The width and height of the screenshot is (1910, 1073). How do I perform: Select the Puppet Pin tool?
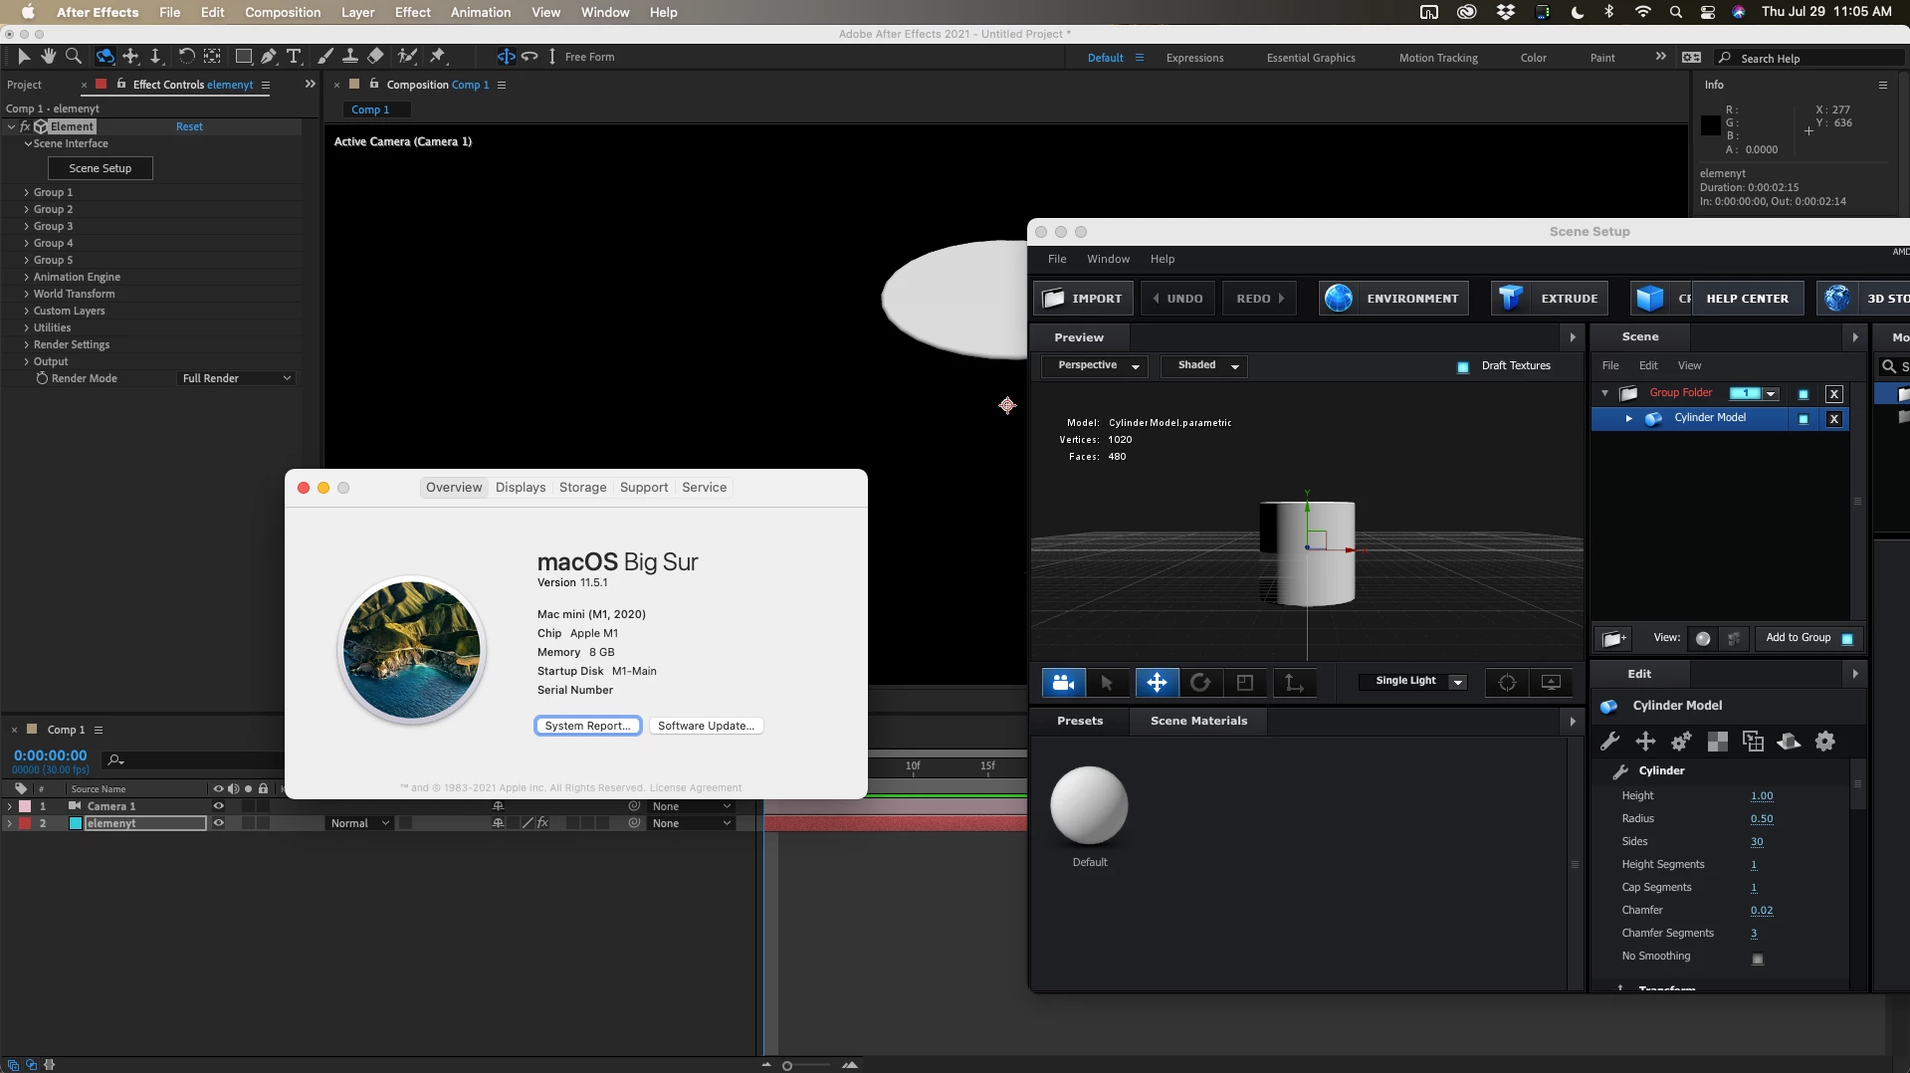pyautogui.click(x=437, y=57)
